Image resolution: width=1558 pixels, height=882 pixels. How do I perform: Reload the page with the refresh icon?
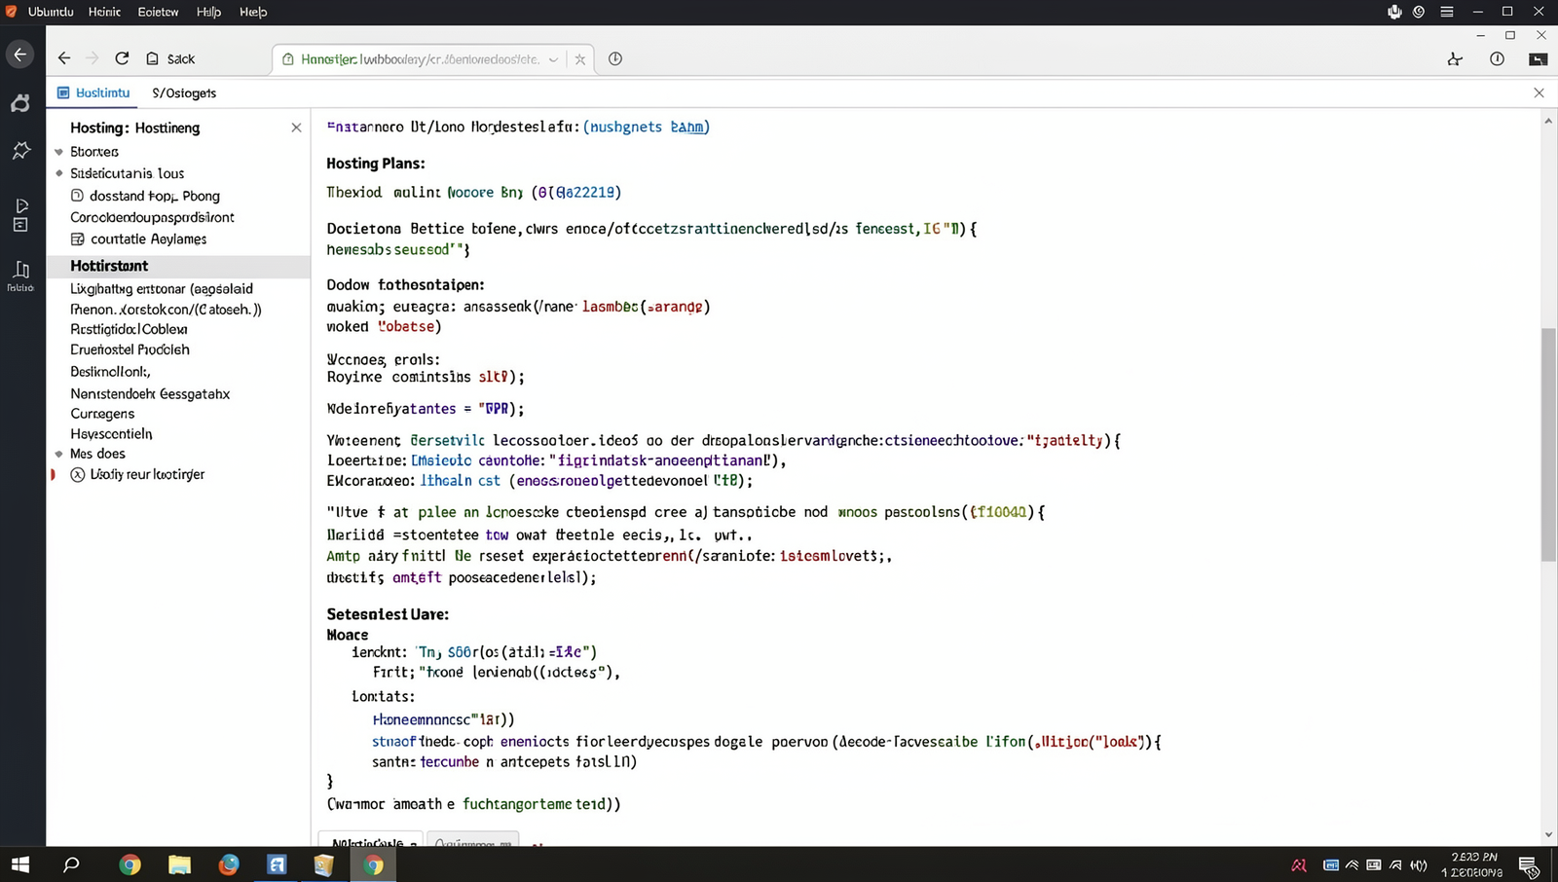pos(122,58)
